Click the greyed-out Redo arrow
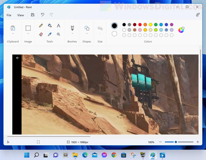Viewport: 206px width, 160px height. (51, 15)
